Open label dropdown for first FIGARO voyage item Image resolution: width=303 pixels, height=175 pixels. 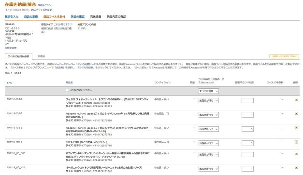209,100
